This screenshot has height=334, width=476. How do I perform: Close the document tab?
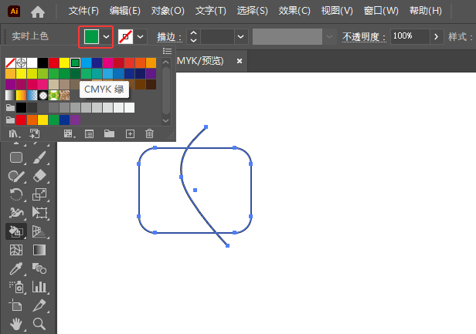[x=240, y=61]
